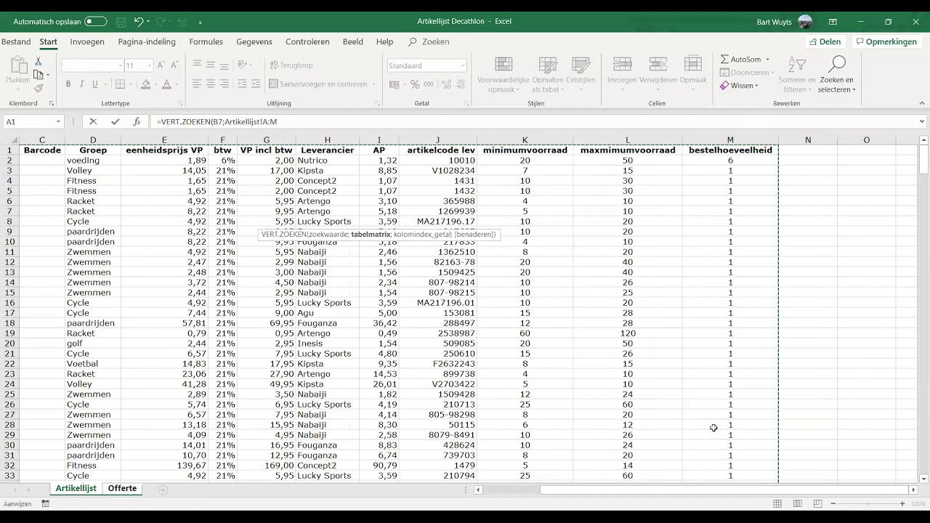Click the fx insert function icon
The height and width of the screenshot is (523, 930).
tap(137, 122)
